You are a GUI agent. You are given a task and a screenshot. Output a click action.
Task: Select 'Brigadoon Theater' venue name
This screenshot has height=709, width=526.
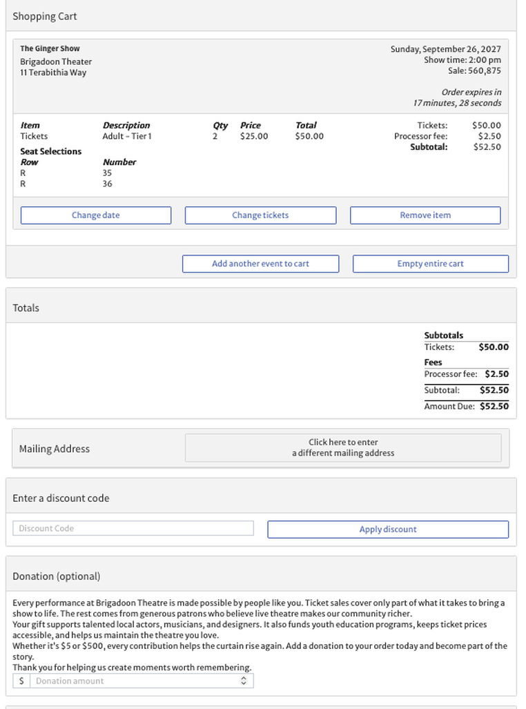pyautogui.click(x=56, y=61)
